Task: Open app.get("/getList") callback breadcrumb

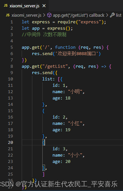Action: (x=79, y=15)
